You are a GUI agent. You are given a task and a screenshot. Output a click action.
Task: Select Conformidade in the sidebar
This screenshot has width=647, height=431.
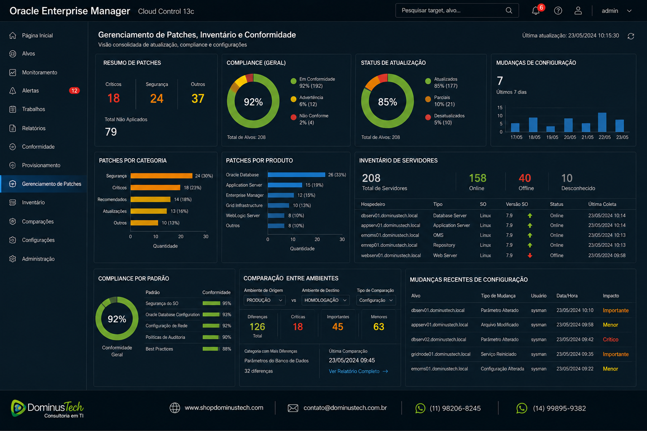click(x=43, y=146)
